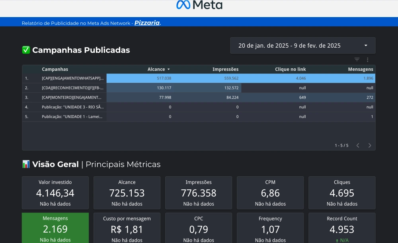398x243 pixels.
Task: Click the table filter icon
Action: 357,60
